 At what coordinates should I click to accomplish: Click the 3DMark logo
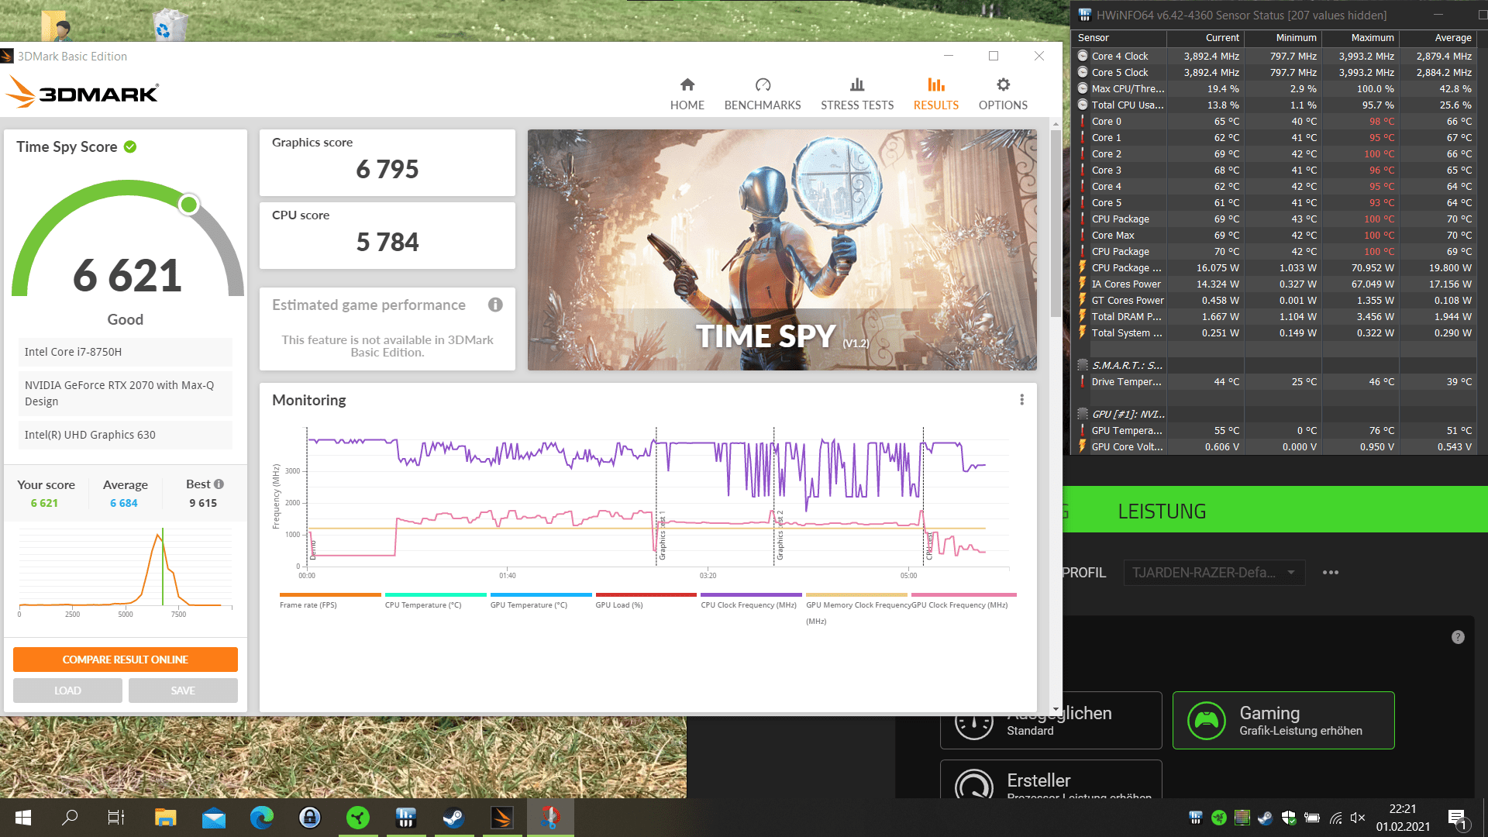click(x=82, y=92)
